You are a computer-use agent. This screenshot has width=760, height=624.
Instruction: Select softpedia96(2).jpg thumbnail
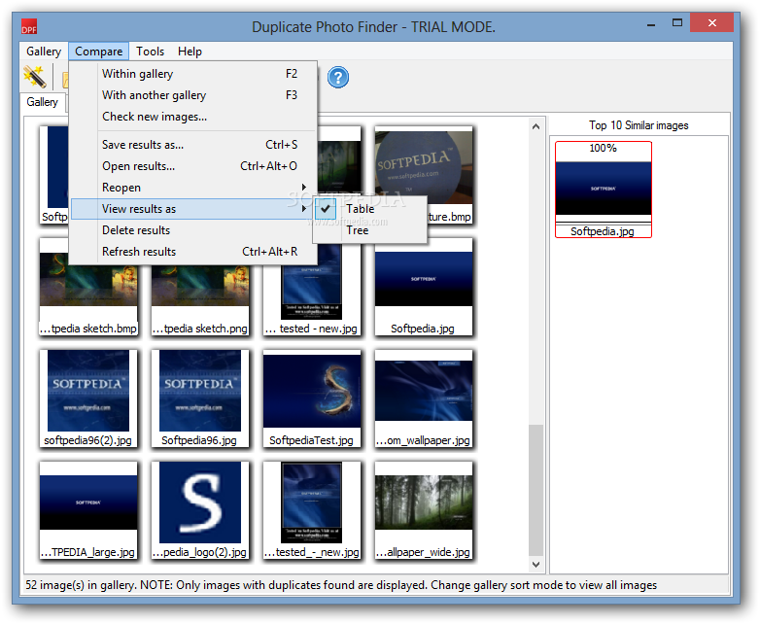pyautogui.click(x=88, y=399)
